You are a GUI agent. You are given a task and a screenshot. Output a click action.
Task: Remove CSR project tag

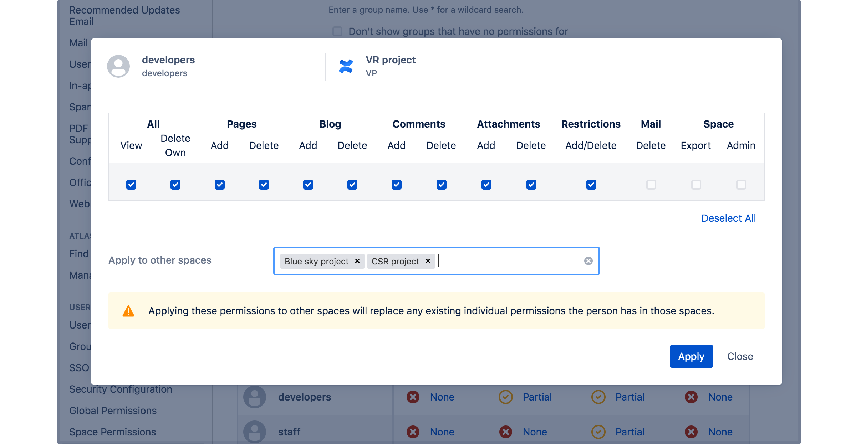[428, 261]
